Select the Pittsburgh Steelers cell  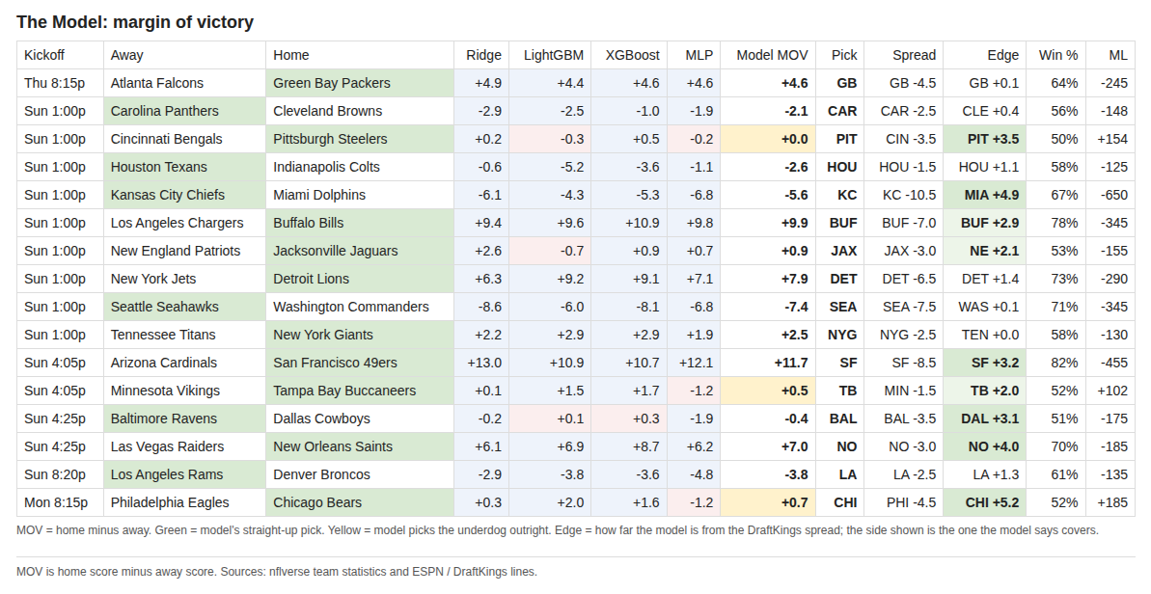tap(360, 139)
